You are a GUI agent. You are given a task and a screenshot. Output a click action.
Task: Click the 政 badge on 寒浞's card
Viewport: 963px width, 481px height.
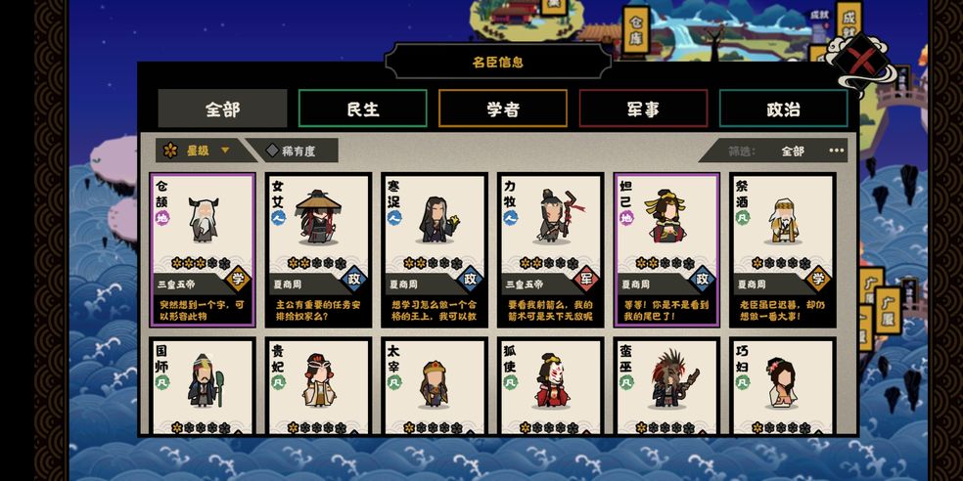[470, 280]
